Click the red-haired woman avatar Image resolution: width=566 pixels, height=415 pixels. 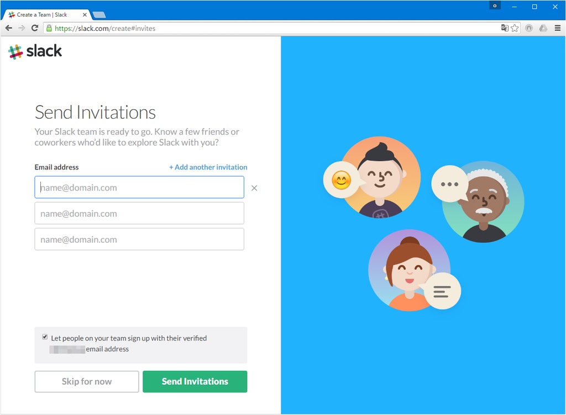point(409,270)
